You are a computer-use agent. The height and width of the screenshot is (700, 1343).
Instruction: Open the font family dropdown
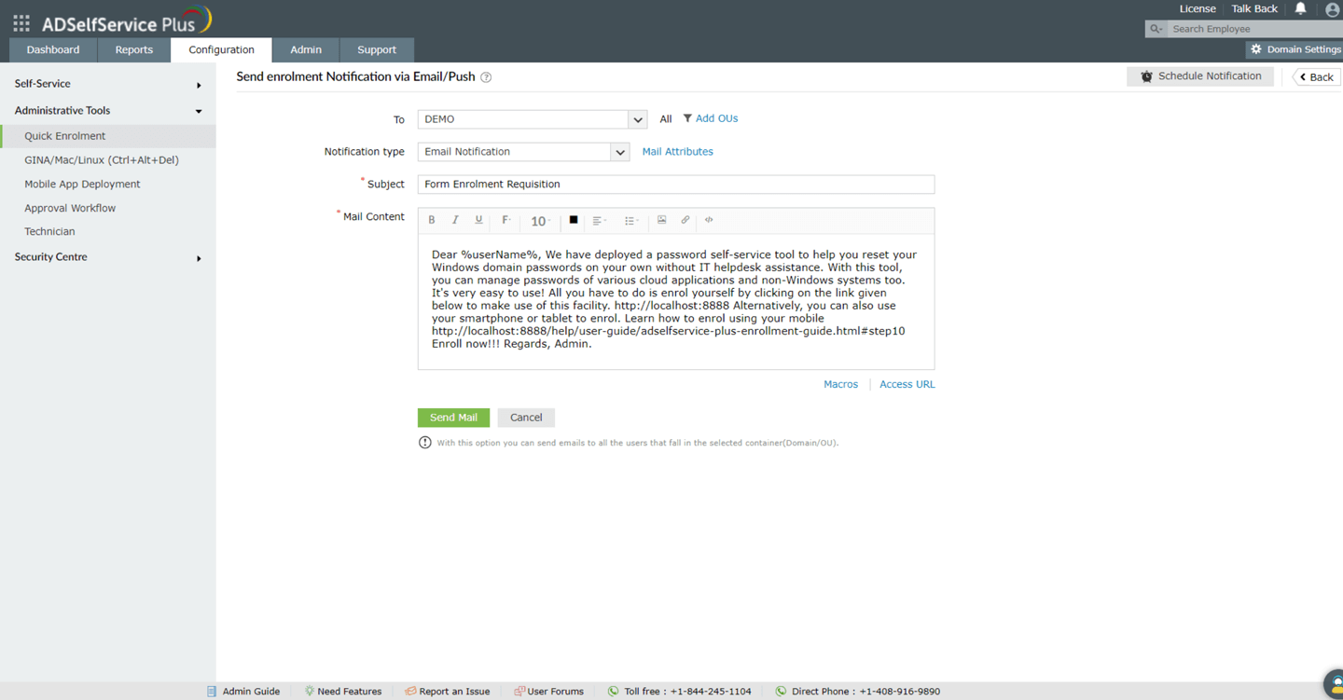(x=506, y=220)
